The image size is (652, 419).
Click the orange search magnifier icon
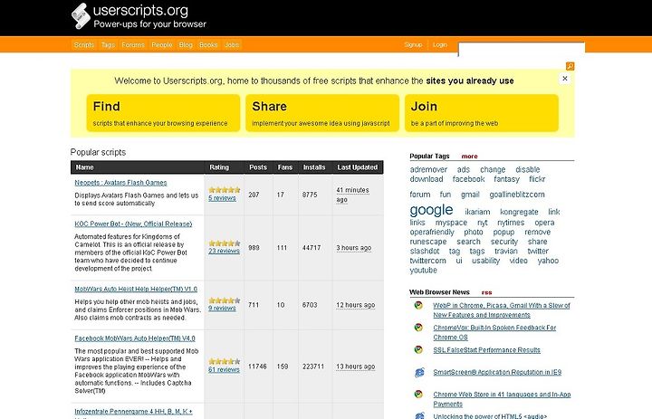coord(570,66)
